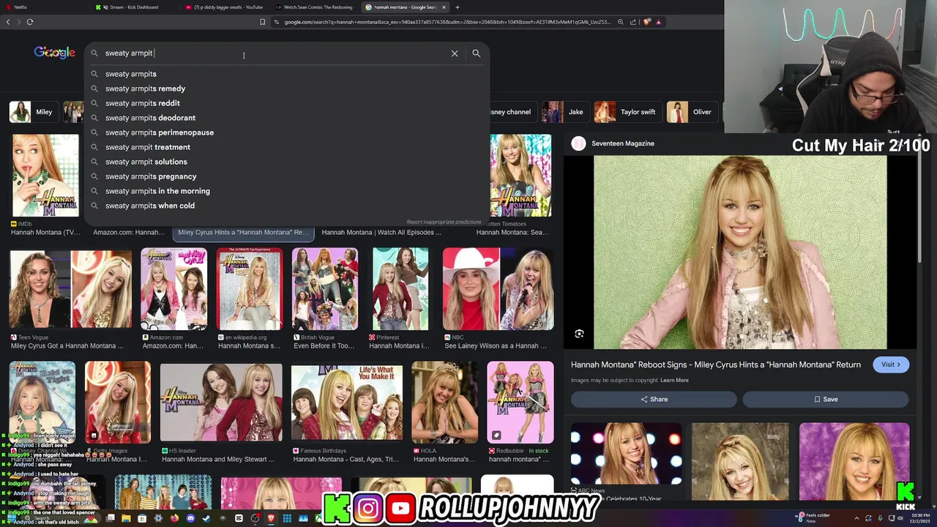Click the magnifier search submit icon
This screenshot has width=937, height=527.
tap(477, 53)
